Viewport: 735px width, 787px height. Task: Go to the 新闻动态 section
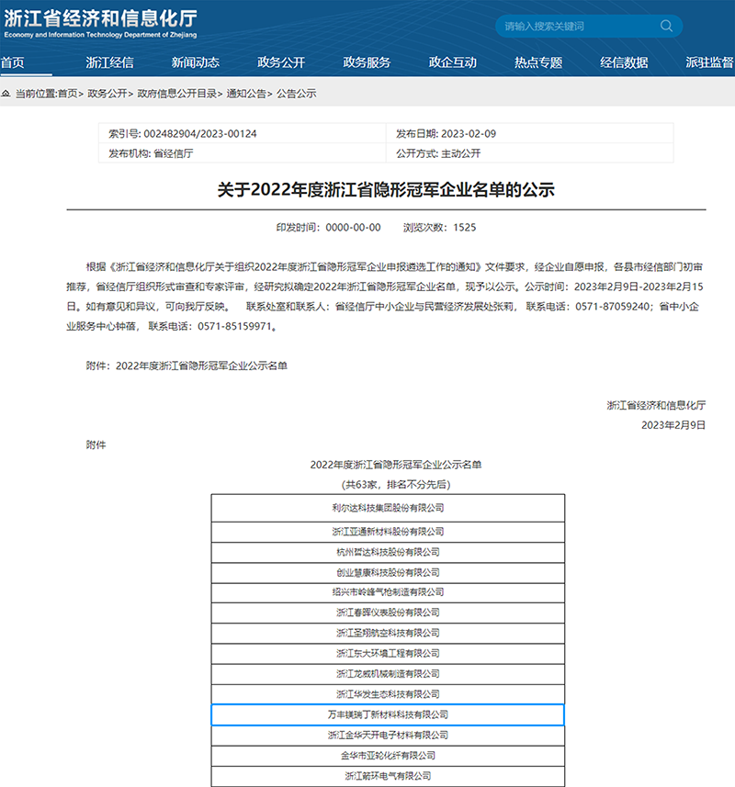click(x=195, y=62)
